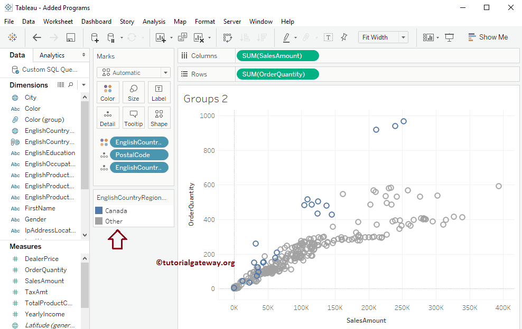The height and width of the screenshot is (329, 522).
Task: Click the Highlight pen icon
Action: coord(286,37)
